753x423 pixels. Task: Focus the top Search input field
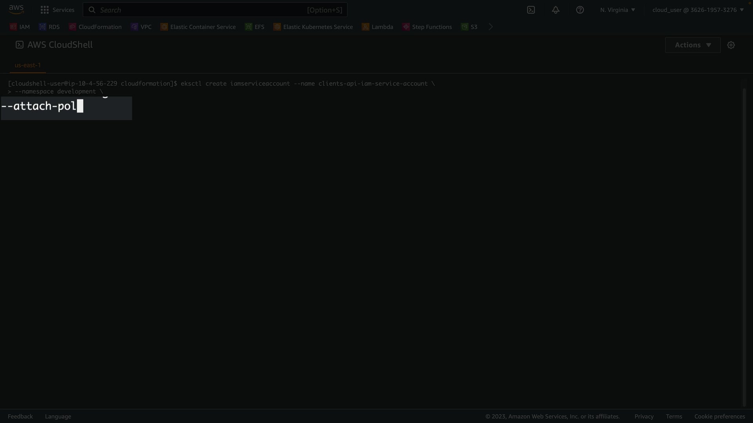coord(202,10)
